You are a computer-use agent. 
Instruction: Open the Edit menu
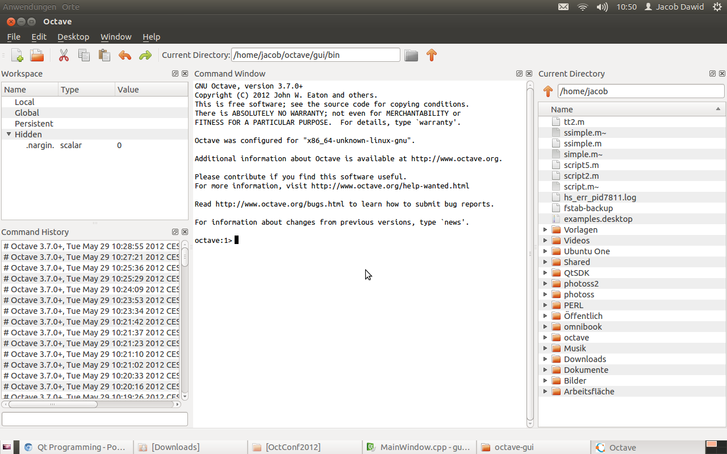39,37
